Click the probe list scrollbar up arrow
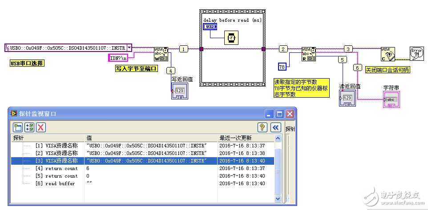 tap(278, 138)
